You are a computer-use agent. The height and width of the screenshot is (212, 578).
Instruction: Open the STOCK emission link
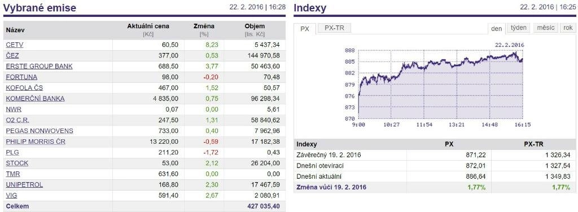point(17,163)
